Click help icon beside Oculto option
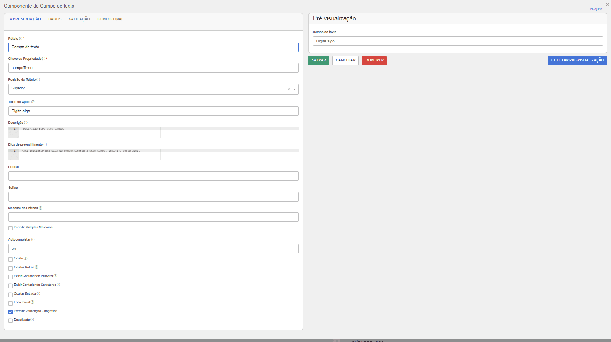The width and height of the screenshot is (611, 342). (x=26, y=258)
